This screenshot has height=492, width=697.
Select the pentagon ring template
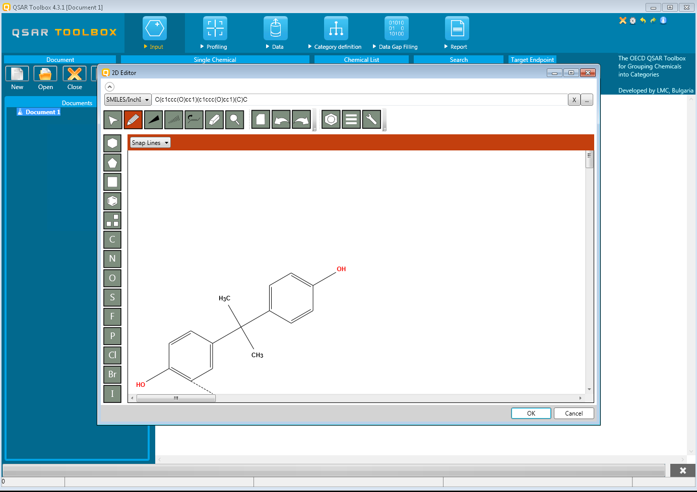[112, 162]
